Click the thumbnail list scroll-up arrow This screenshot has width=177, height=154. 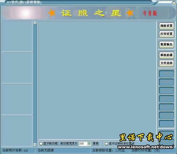tap(35, 23)
